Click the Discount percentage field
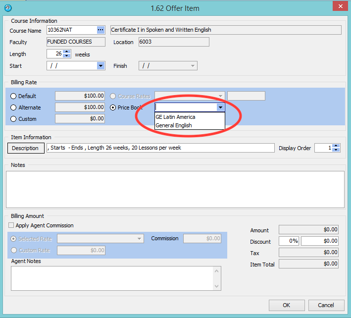351x318 pixels. pyautogui.click(x=289, y=242)
